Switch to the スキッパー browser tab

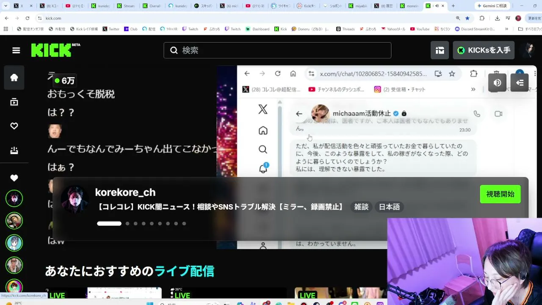tap(204, 6)
